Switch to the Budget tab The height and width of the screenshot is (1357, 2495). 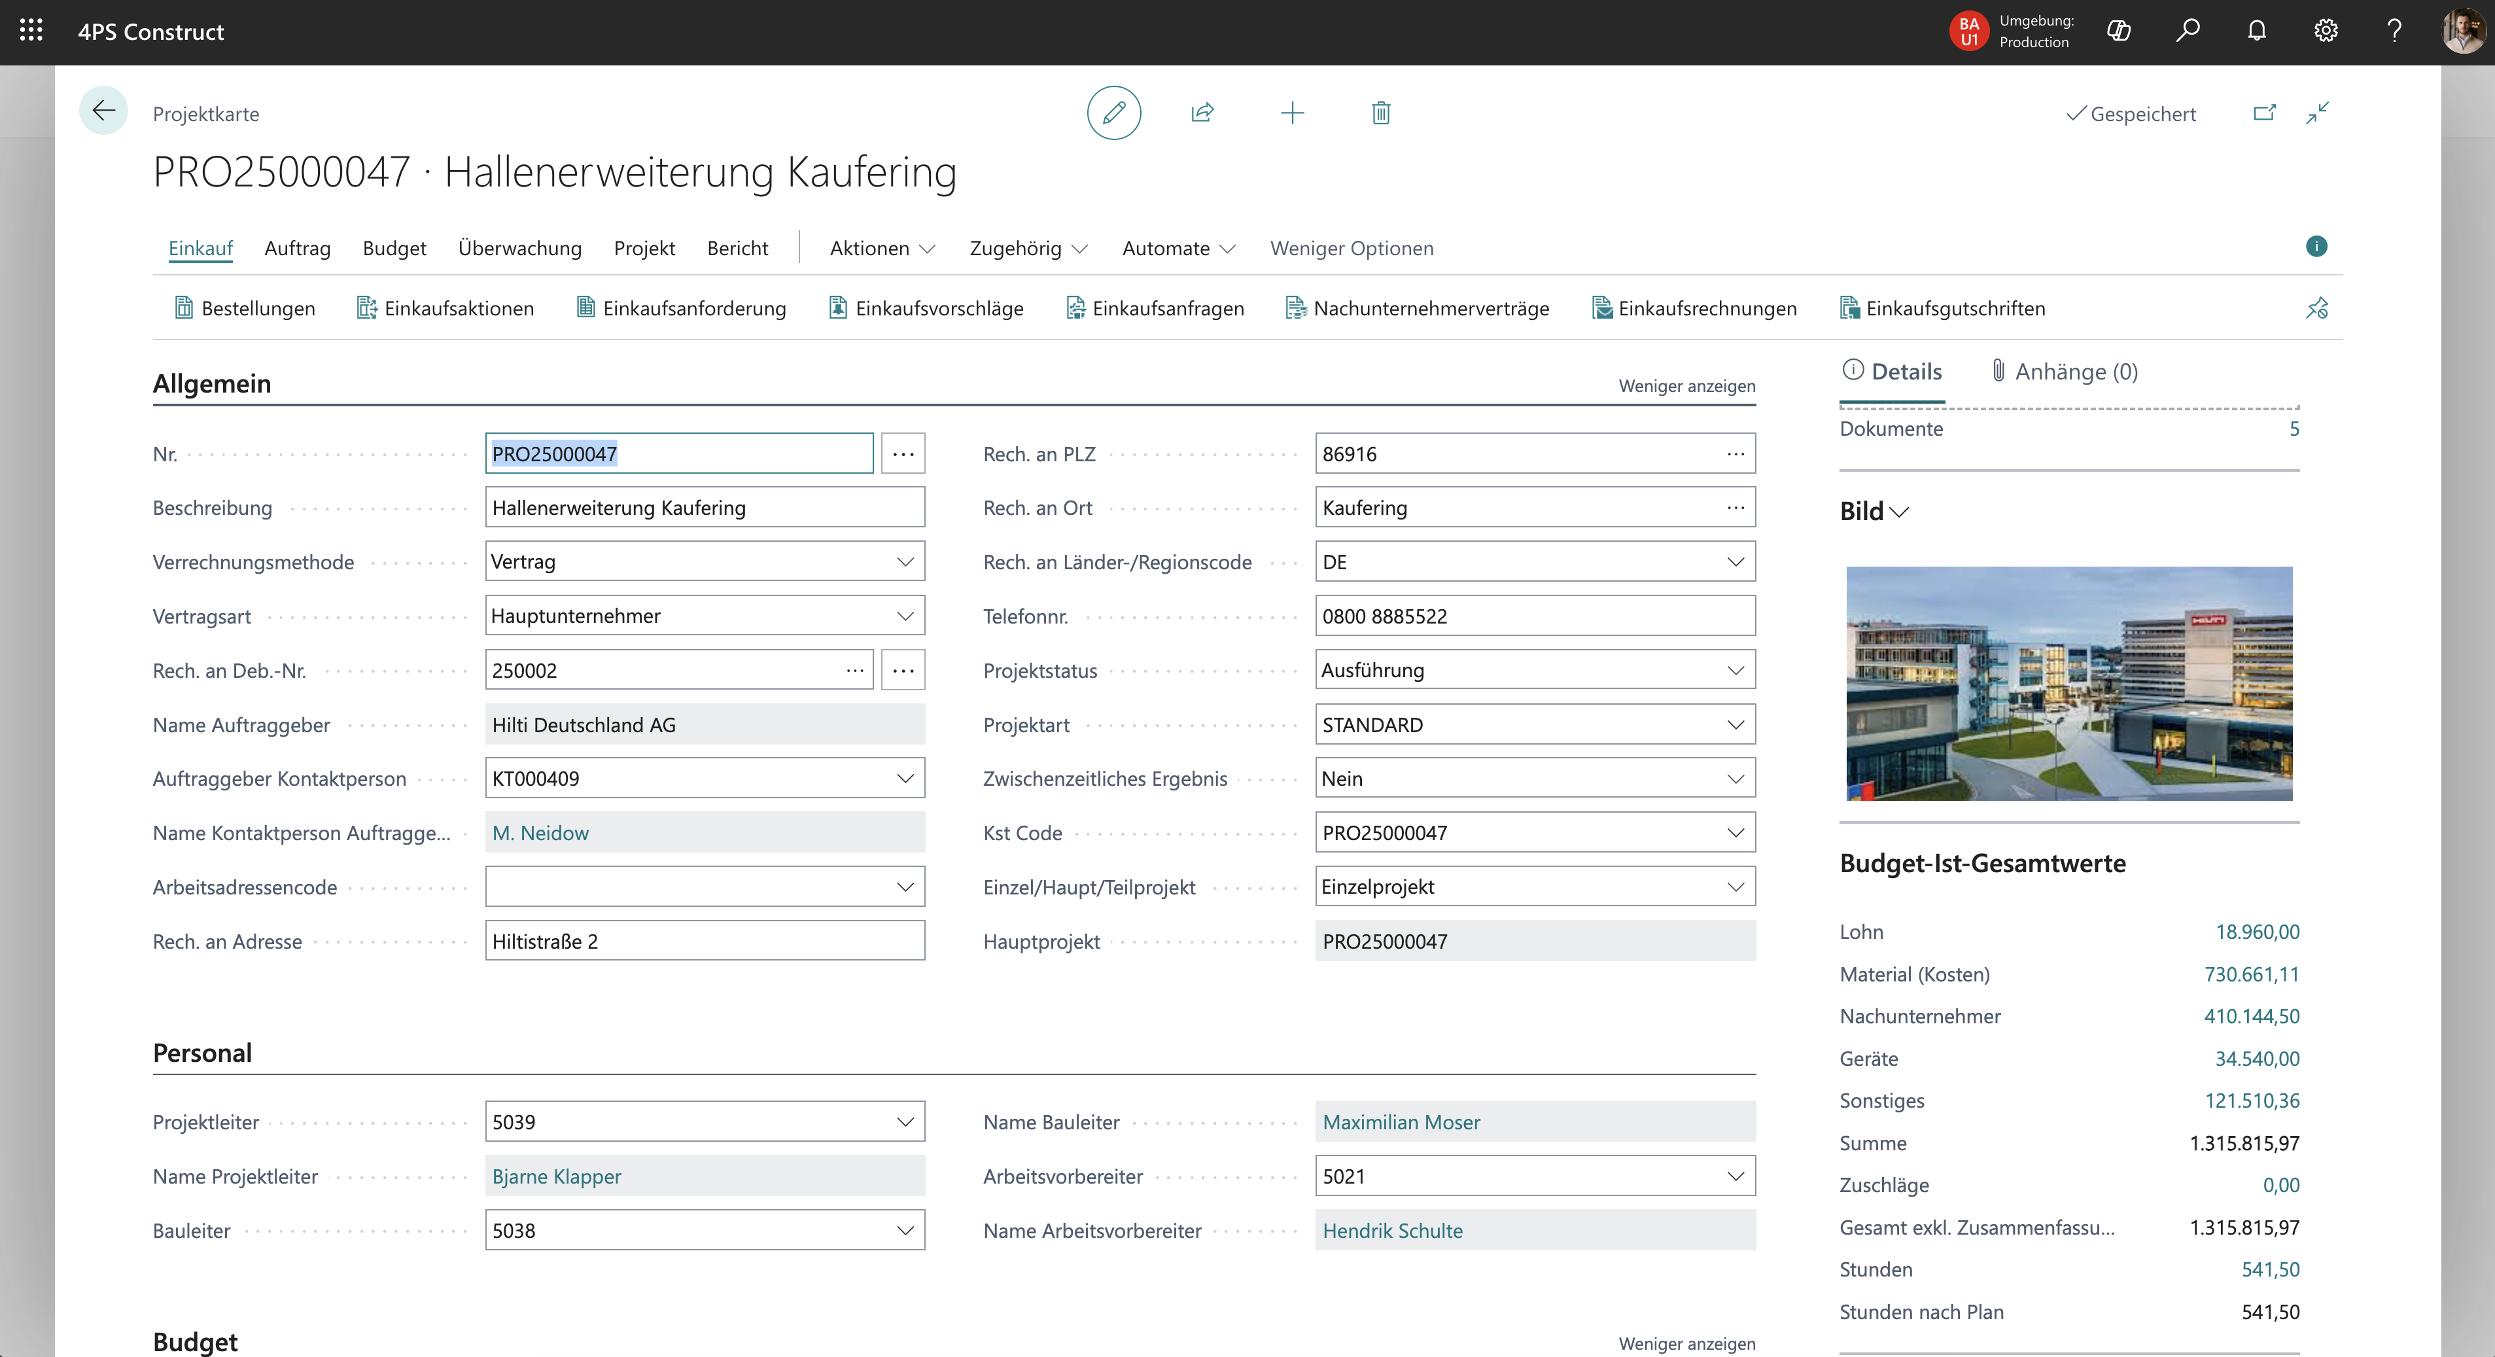pos(394,248)
